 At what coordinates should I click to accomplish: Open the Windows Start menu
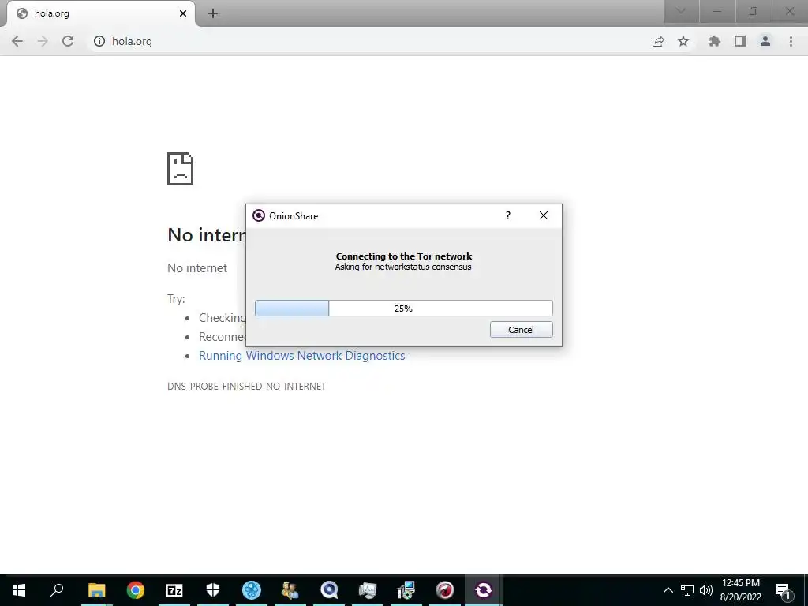click(19, 590)
